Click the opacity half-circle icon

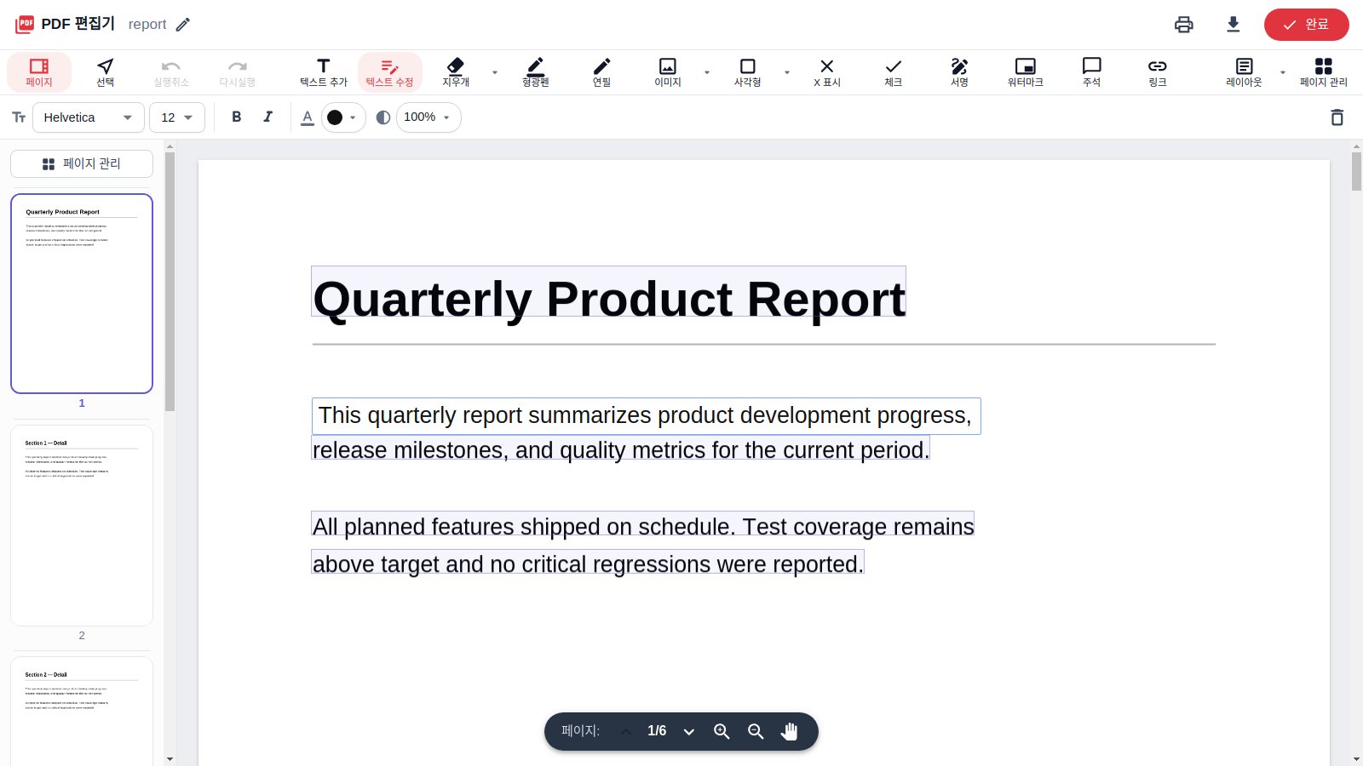(383, 117)
